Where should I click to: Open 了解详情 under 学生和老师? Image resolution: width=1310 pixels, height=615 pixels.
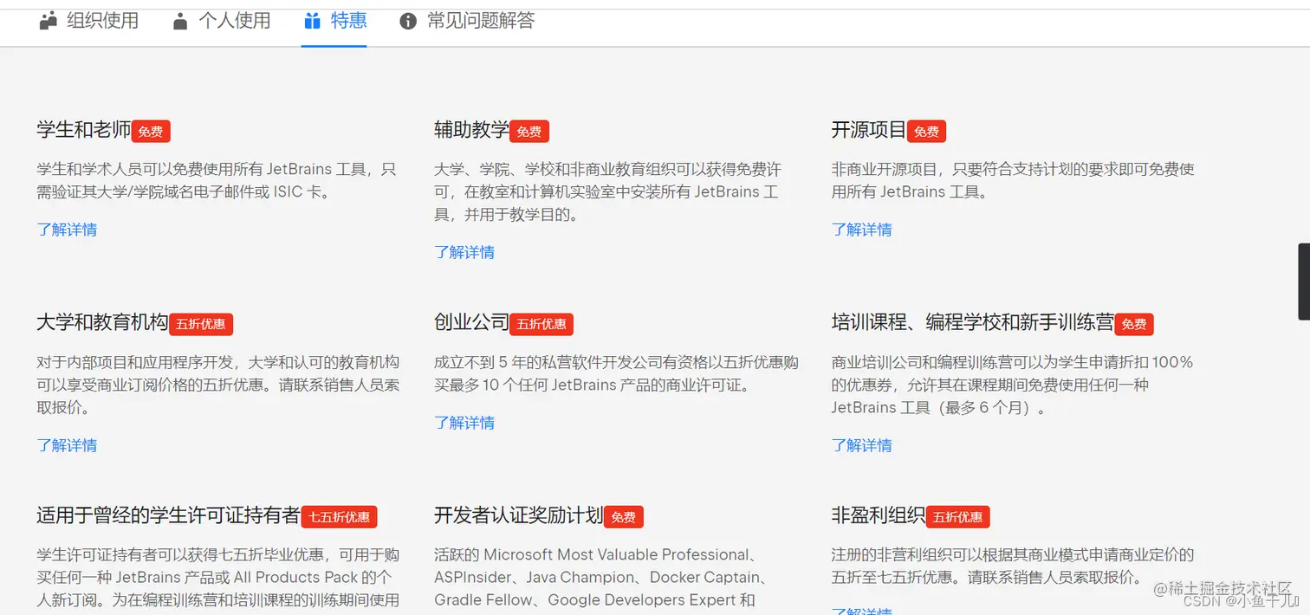(67, 229)
